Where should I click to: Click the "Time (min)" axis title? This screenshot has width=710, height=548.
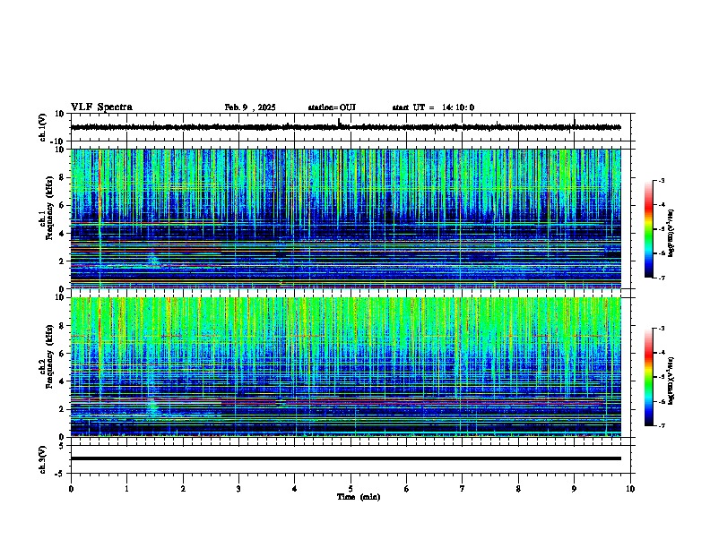(x=359, y=497)
